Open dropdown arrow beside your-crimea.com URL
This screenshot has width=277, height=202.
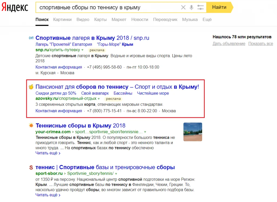point(145,132)
